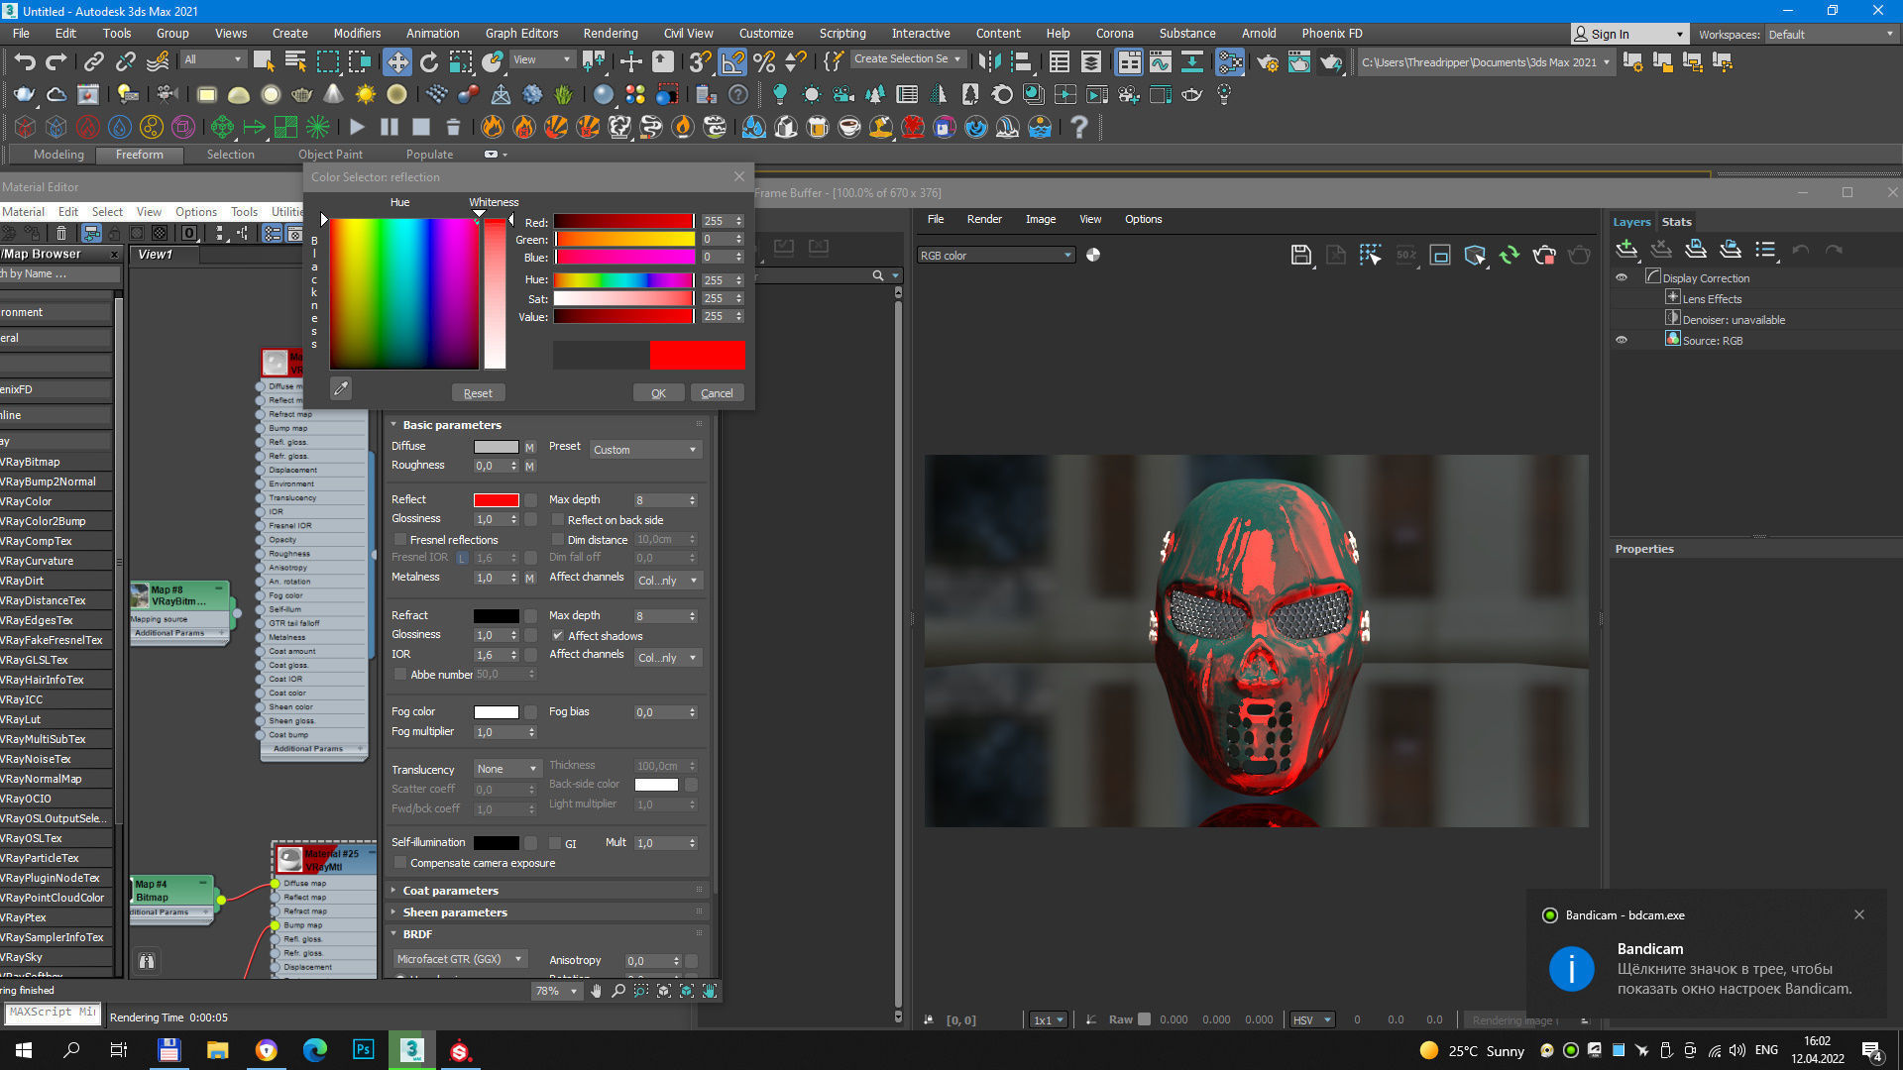Click the render teapot icon in main toolbar

coord(1330,62)
